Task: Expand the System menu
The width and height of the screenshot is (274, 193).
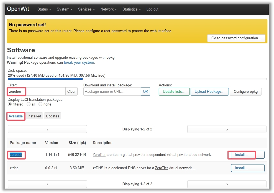Action: click(x=64, y=9)
